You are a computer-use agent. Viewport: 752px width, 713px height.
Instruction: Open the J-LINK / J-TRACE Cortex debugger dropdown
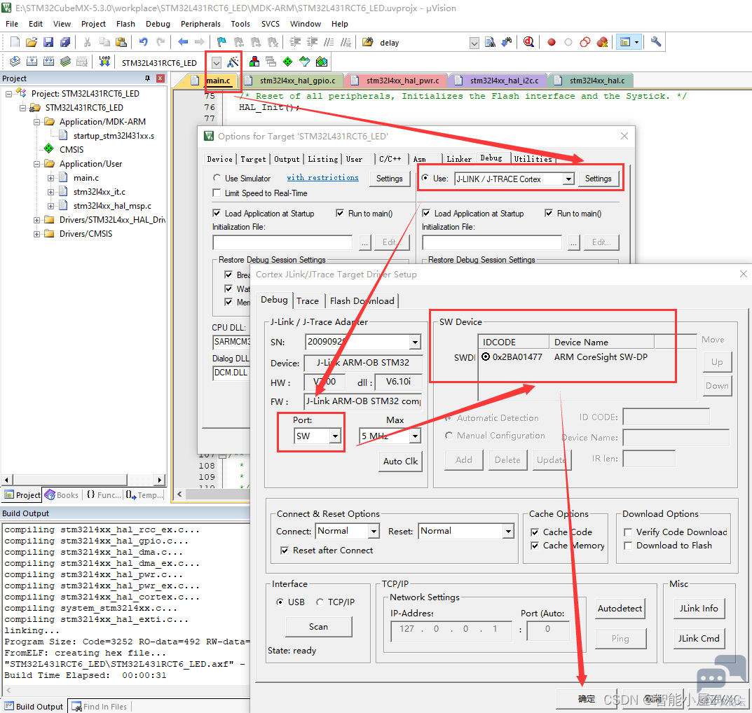pyautogui.click(x=568, y=179)
